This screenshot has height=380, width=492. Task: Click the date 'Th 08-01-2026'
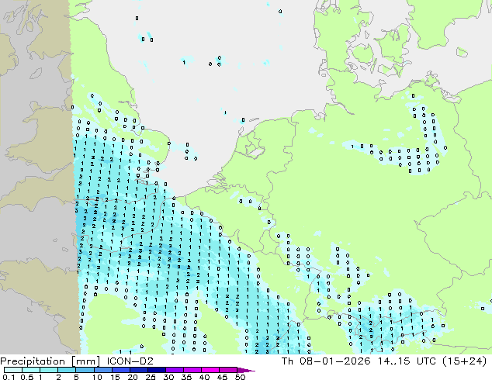click(326, 361)
